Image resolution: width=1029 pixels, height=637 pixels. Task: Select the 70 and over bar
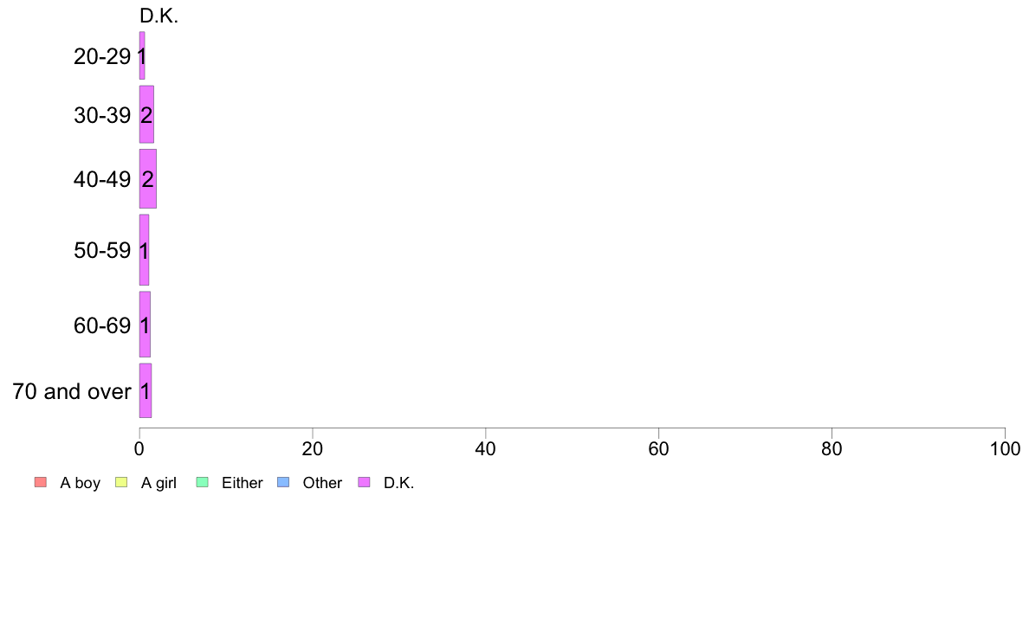click(145, 390)
